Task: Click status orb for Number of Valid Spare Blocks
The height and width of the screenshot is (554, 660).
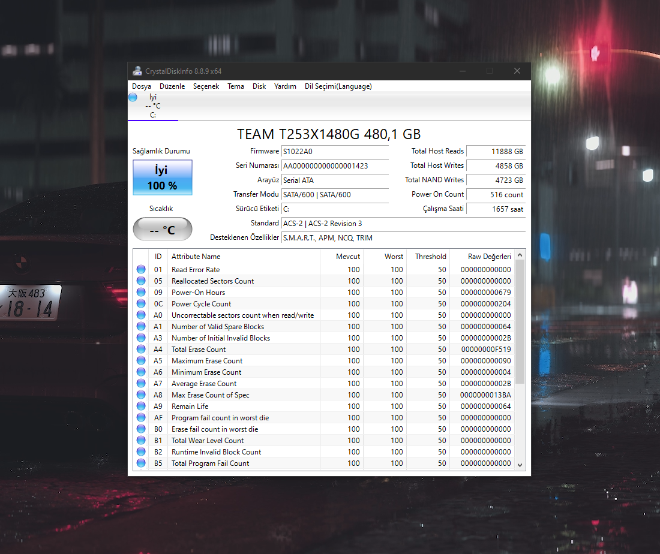Action: tap(141, 326)
